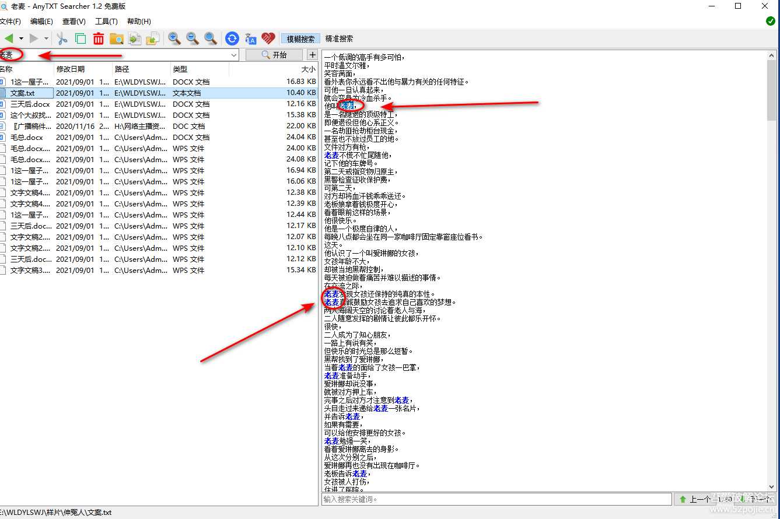This screenshot has height=519, width=780.
Task: Click the green back navigation arrow
Action: point(9,37)
